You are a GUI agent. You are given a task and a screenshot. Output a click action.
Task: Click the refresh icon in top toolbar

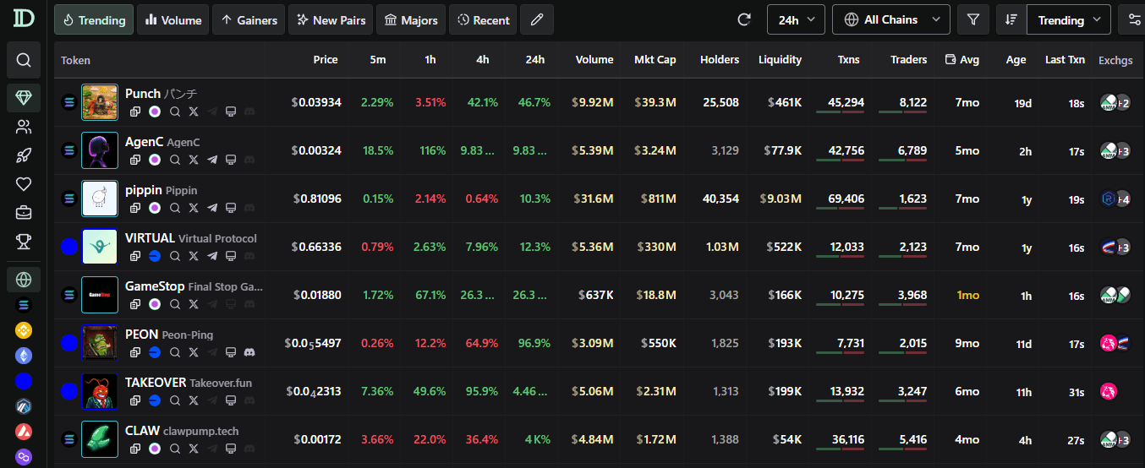pos(744,19)
